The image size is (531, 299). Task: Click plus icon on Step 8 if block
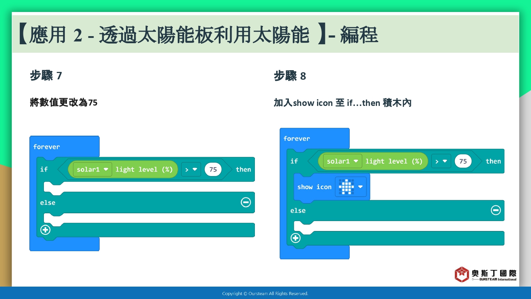[296, 238]
